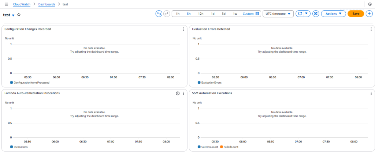Select the 3d time range
Screen dimensions: 375x152
[224, 14]
